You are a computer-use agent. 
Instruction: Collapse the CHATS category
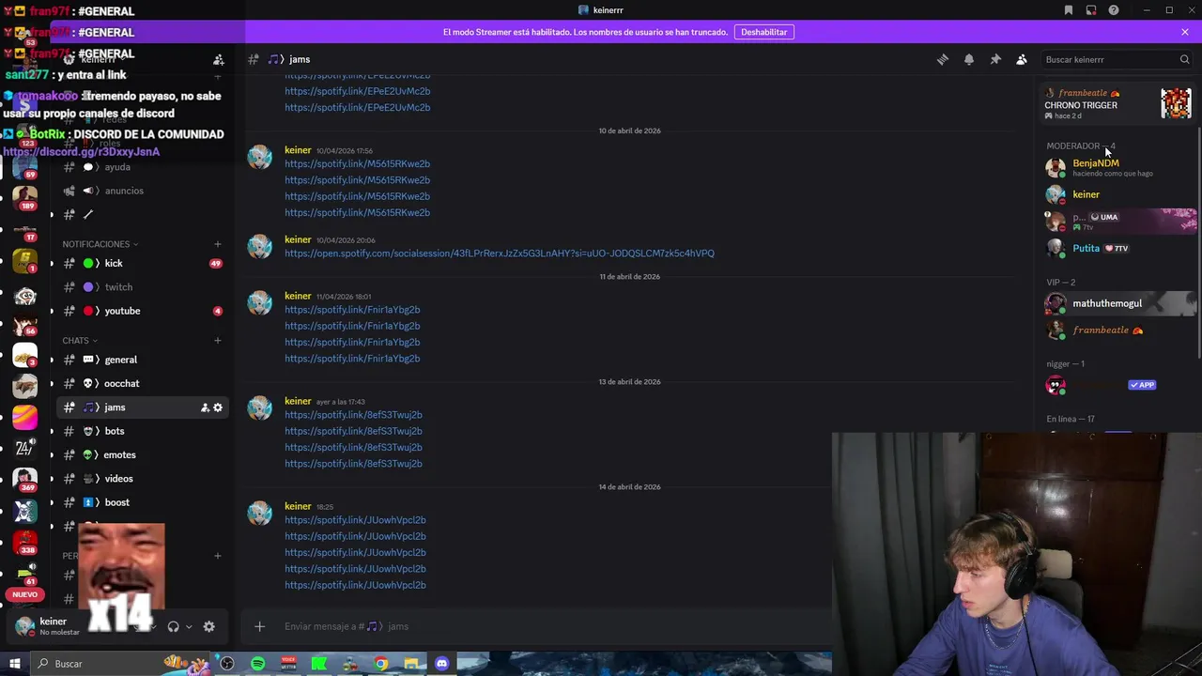click(x=80, y=341)
